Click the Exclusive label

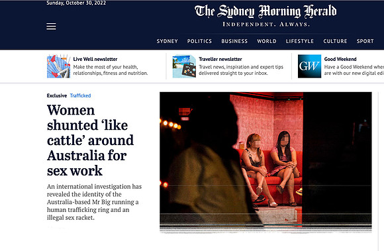coord(57,95)
